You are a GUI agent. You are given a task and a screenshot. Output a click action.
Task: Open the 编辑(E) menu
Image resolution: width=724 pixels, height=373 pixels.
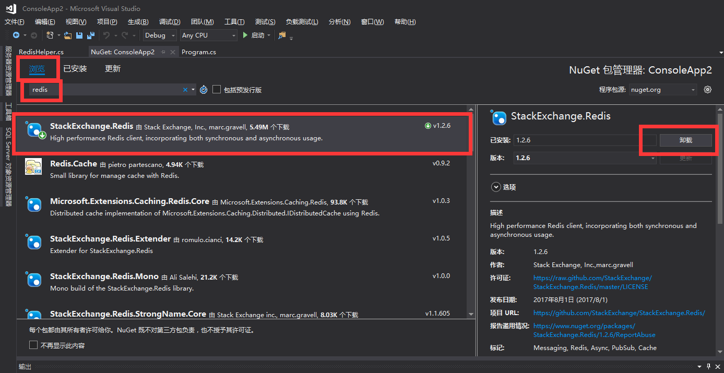(45, 22)
